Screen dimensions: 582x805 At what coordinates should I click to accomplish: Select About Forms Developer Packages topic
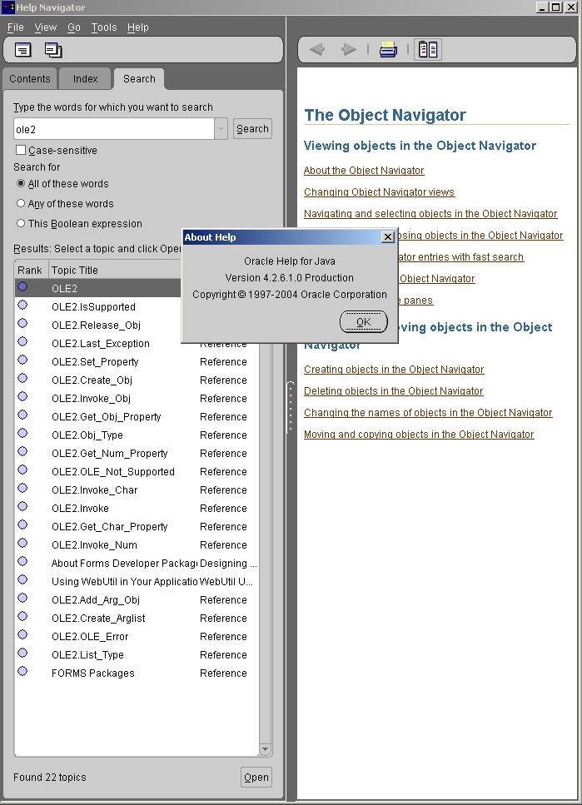tap(137, 564)
